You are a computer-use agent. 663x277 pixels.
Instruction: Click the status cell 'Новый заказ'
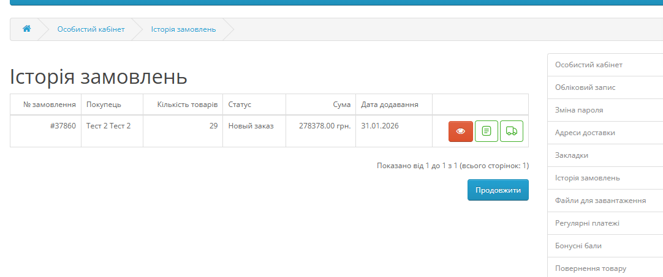254,131
